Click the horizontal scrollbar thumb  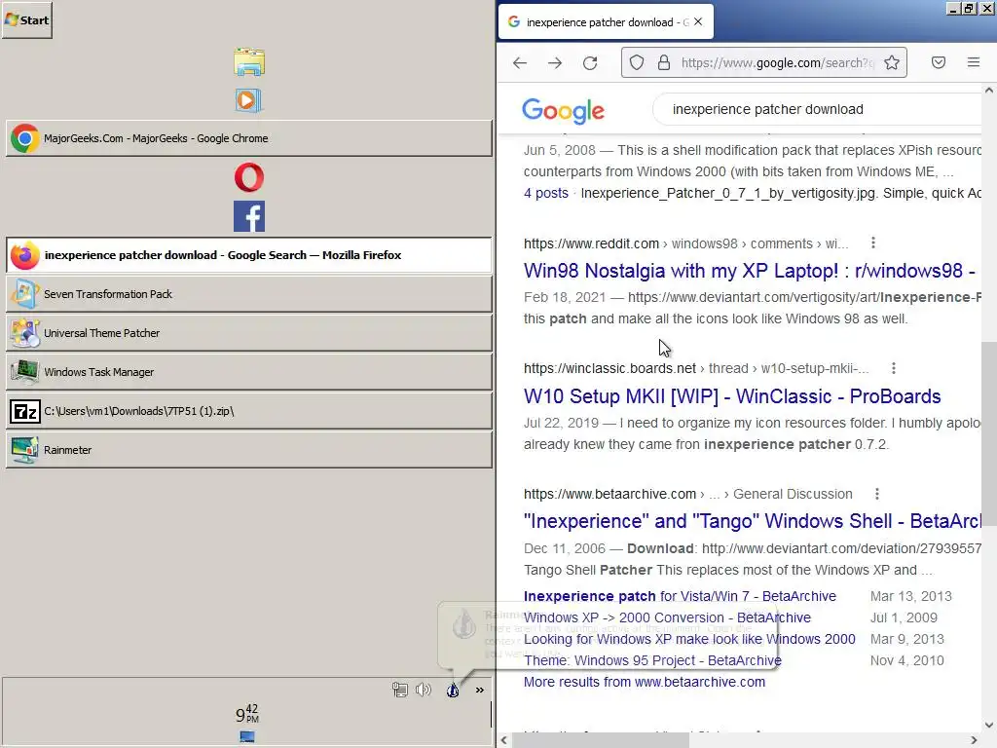601,740
